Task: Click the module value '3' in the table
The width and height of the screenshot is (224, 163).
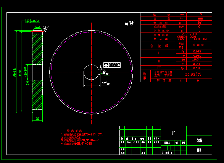Action: (201, 14)
